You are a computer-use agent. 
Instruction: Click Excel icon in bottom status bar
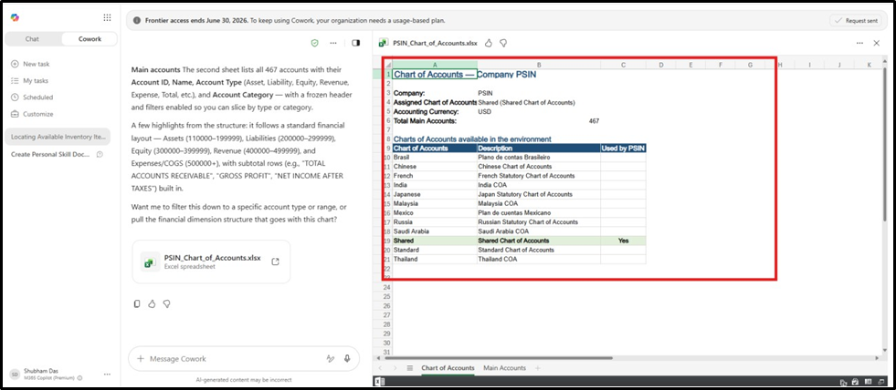click(x=378, y=382)
